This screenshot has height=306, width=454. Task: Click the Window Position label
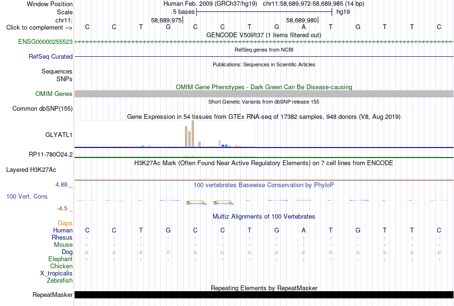tap(50, 4)
